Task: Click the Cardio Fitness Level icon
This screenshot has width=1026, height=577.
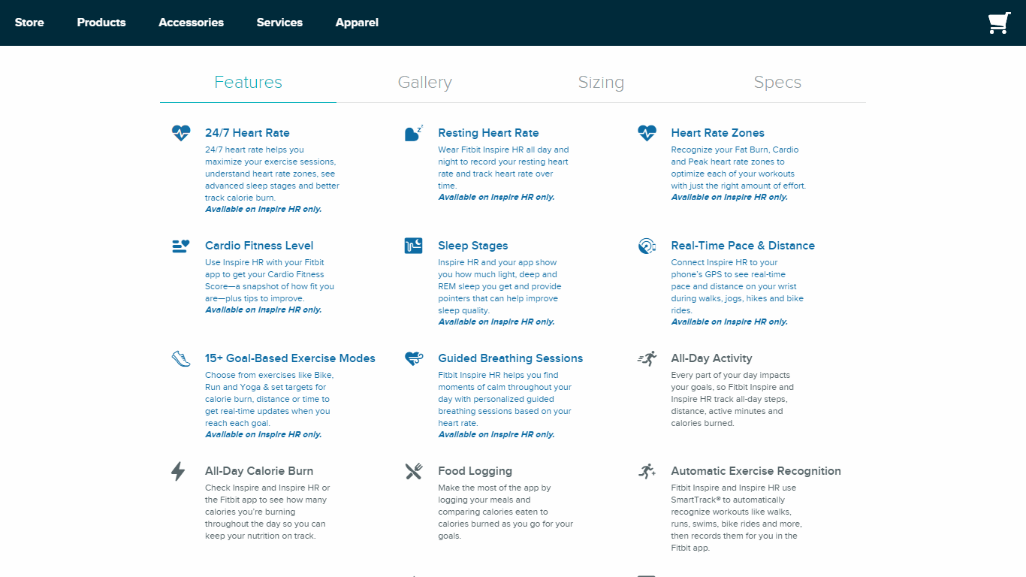Action: click(x=181, y=246)
